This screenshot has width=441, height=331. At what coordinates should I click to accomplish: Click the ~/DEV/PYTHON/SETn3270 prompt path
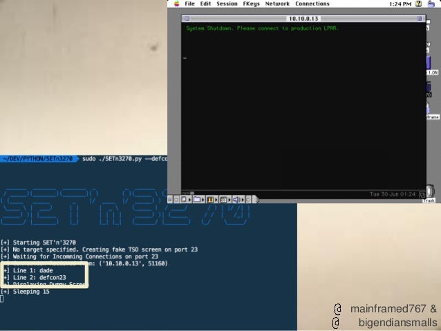point(38,159)
